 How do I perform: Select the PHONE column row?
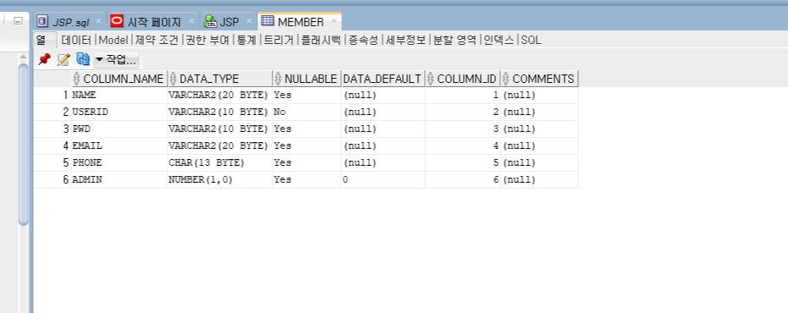306,162
